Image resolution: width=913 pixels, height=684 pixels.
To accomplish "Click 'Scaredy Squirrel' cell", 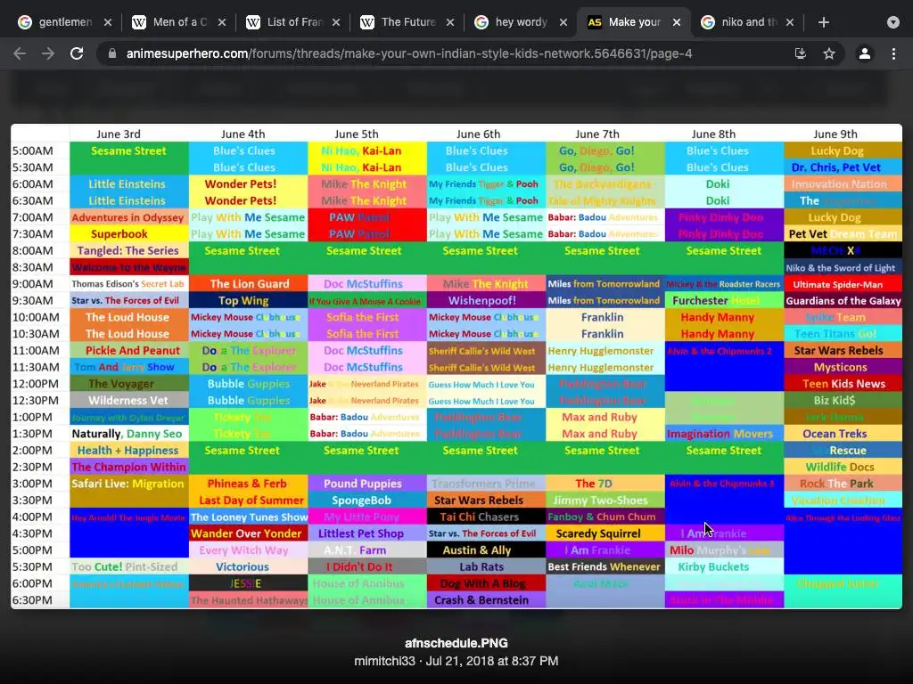I will (x=605, y=533).
